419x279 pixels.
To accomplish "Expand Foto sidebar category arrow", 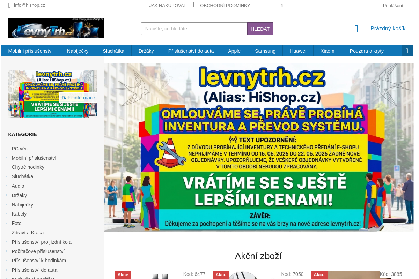I will (7, 223).
